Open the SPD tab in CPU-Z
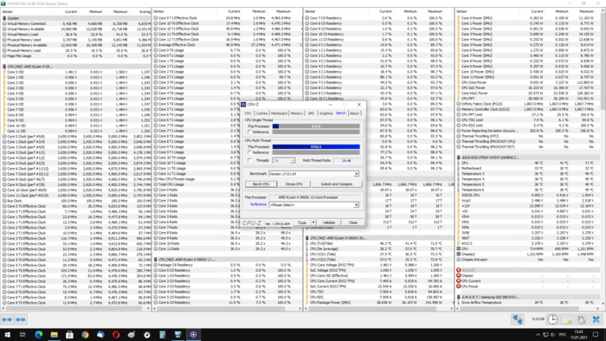 coord(311,113)
